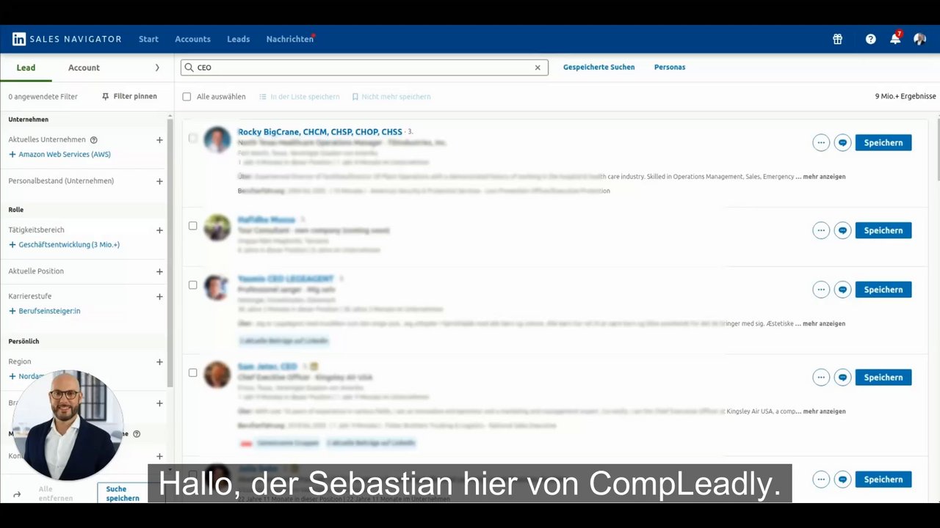Add the Berufseinsteiger:in filter

point(44,311)
